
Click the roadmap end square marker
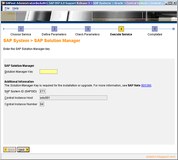tap(174, 29)
